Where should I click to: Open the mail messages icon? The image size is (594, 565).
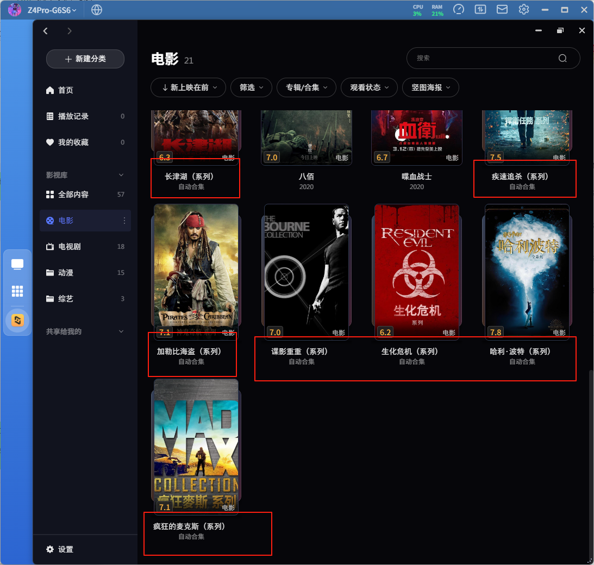(x=502, y=9)
